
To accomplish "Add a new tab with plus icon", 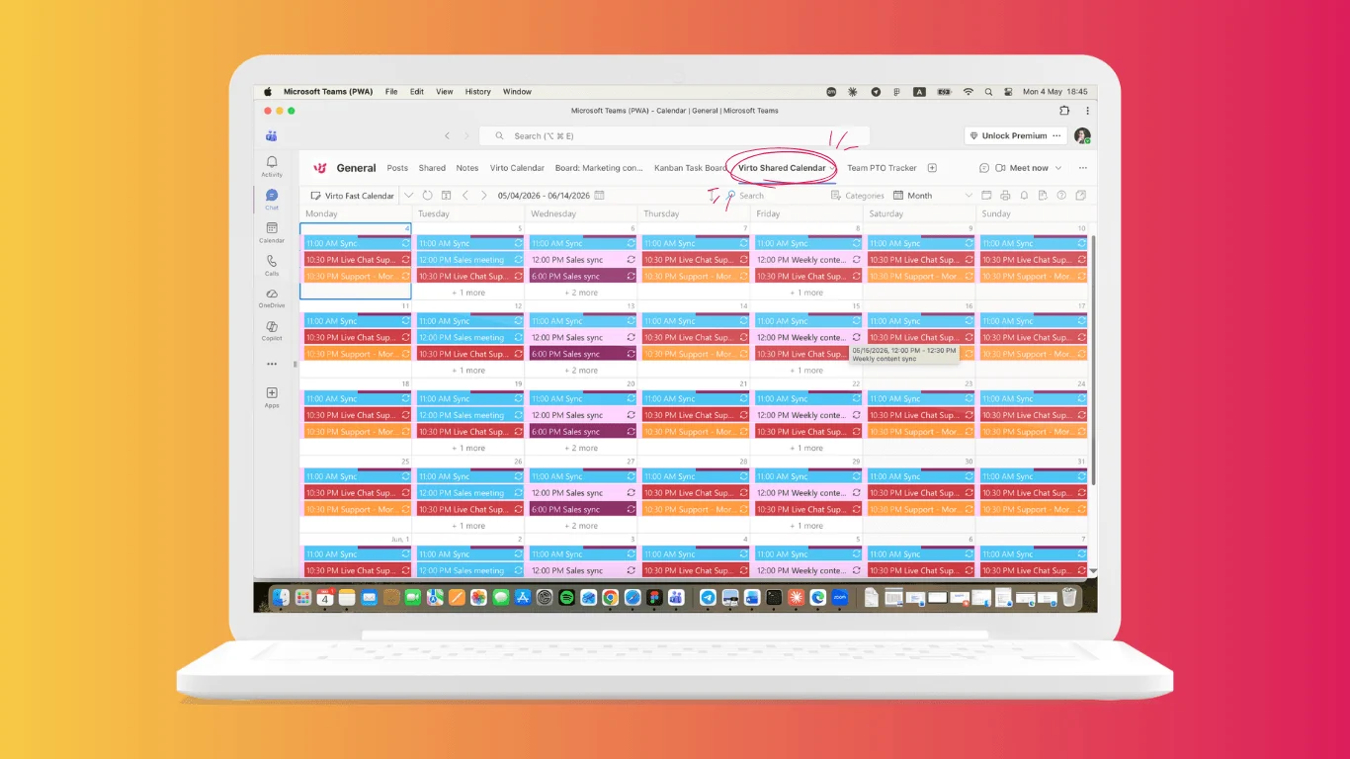I will click(932, 168).
